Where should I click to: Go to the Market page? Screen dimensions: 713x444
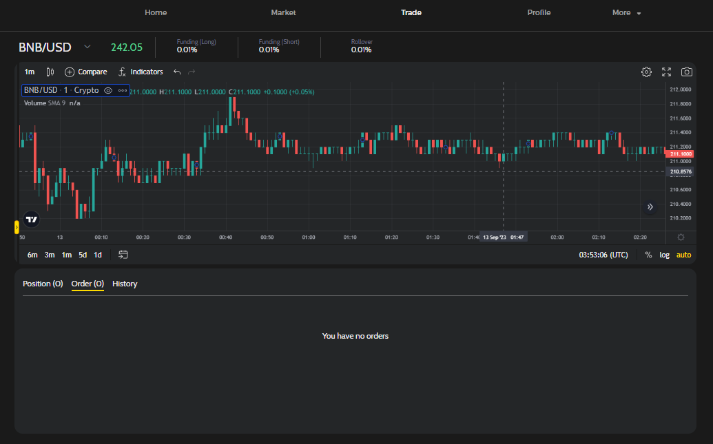tap(283, 13)
